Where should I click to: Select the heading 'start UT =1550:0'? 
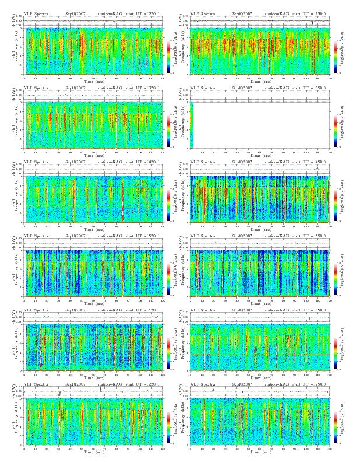310,236
